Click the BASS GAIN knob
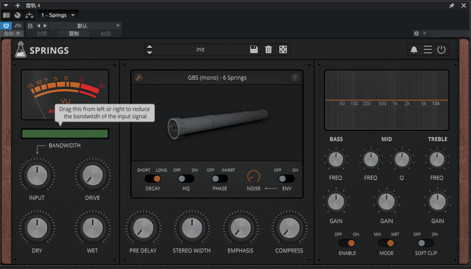471x269 pixels. [336, 202]
